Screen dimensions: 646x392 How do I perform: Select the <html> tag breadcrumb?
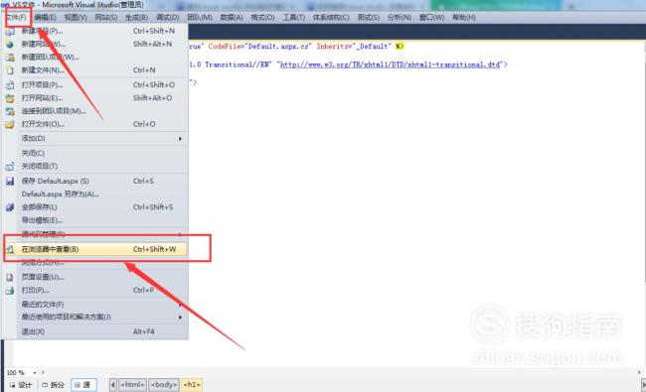[132, 385]
